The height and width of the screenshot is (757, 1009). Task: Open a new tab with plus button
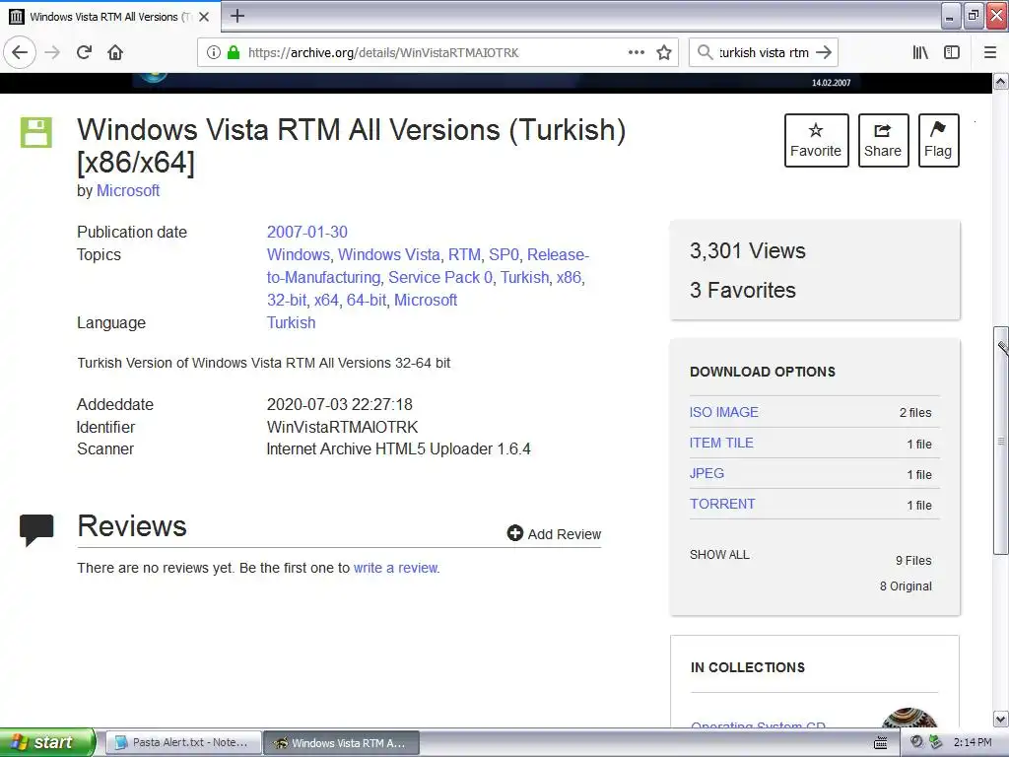tap(237, 16)
